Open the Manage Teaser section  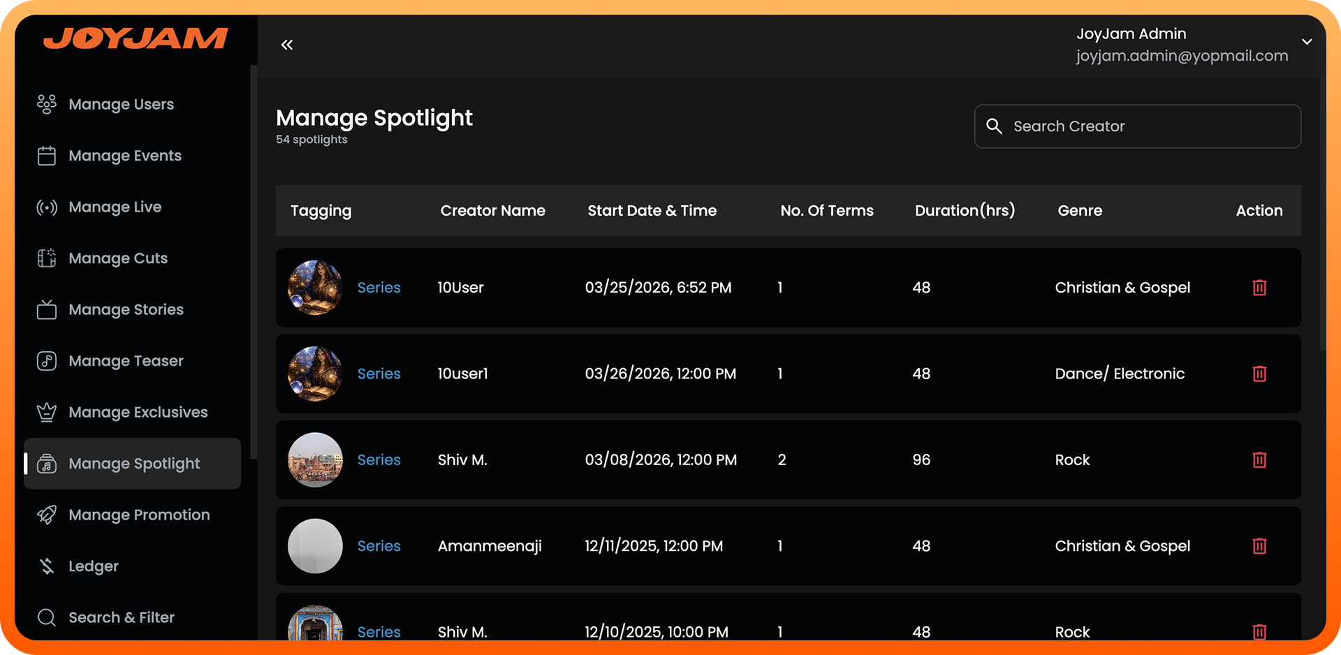[126, 361]
